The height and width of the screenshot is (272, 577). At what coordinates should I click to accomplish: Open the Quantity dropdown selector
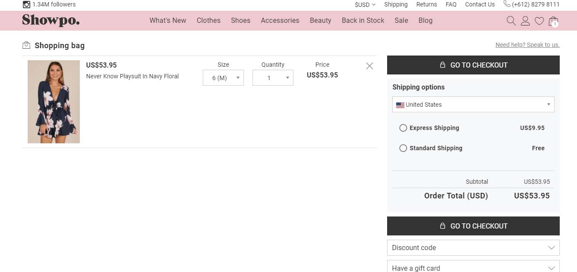[x=273, y=77]
